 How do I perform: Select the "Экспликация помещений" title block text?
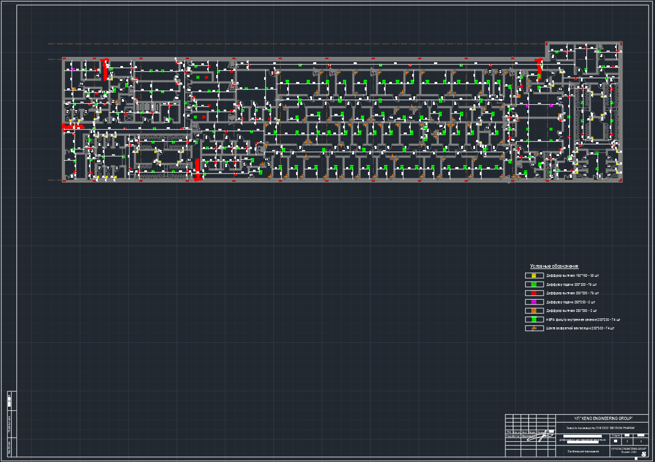tap(582, 451)
